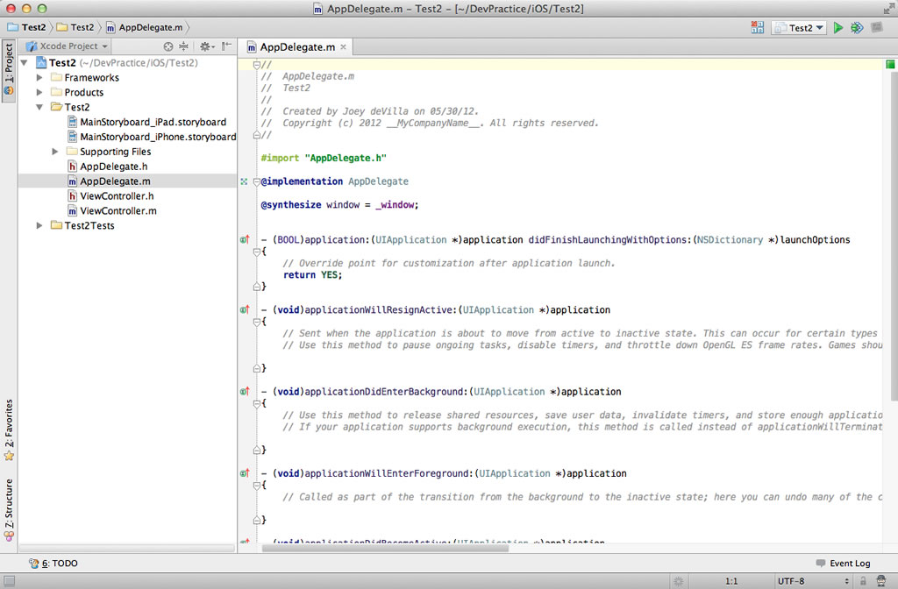Viewport: 898px width, 589px height.
Task: Select MainStoryboard_iPhone.storyboard in the project tree
Action: tap(151, 137)
